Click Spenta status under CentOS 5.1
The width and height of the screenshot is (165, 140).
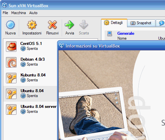coord(32,49)
